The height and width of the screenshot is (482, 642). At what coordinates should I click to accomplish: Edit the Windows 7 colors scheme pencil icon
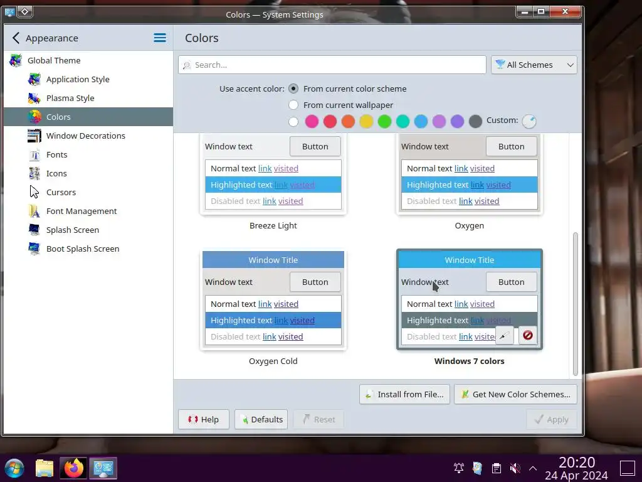[504, 336]
